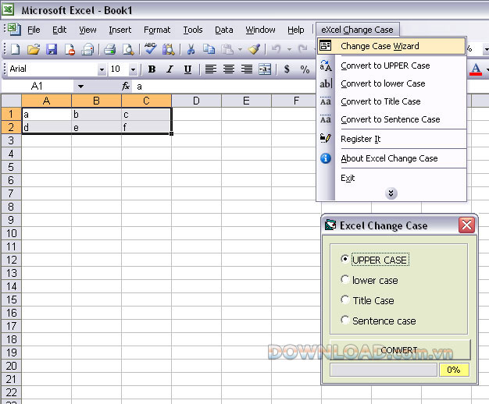Close the Excel Change Case dialog
Image resolution: width=489 pixels, height=404 pixels.
466,225
